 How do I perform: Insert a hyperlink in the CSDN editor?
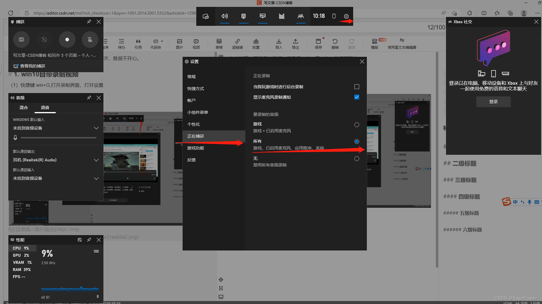pyautogui.click(x=238, y=44)
